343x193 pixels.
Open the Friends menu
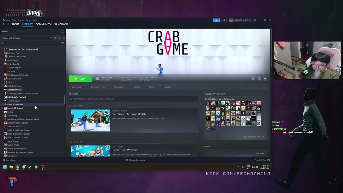click(x=21, y=20)
